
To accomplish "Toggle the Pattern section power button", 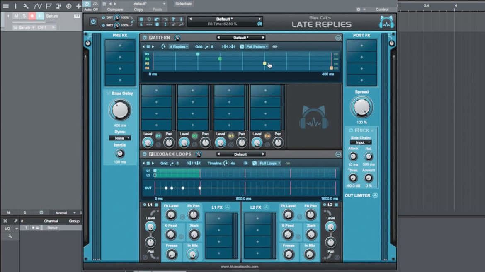I will (144, 38).
